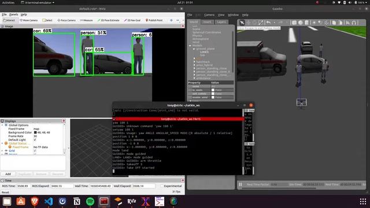Expand the person_standing_clone_0 model node

point(194,72)
